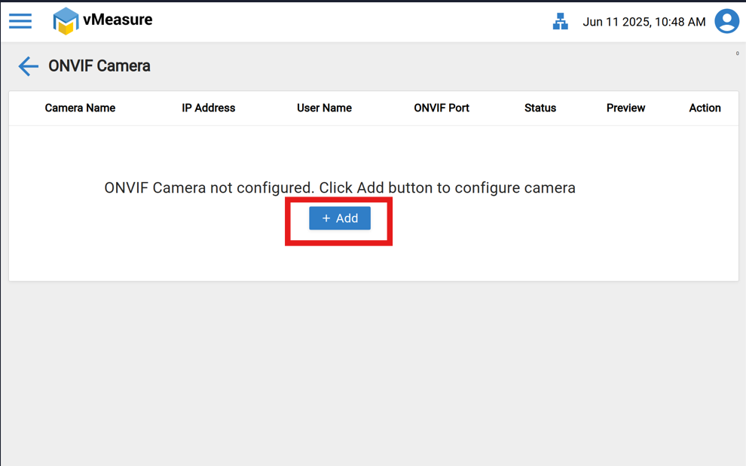Screen dimensions: 746x466
Task: Select the ONVIF Port column header
Action: [441, 108]
